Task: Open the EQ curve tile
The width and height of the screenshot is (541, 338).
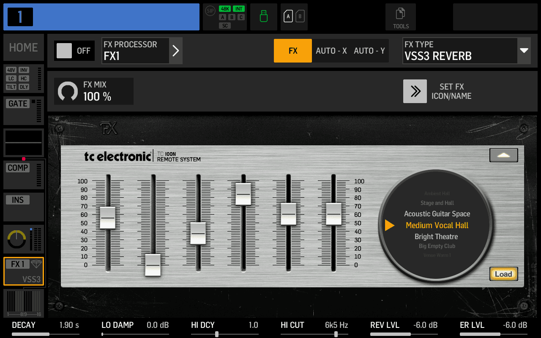Action: pyautogui.click(x=24, y=143)
